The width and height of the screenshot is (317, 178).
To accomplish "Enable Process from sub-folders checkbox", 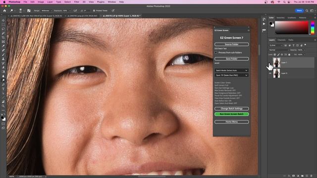I will tap(216, 52).
